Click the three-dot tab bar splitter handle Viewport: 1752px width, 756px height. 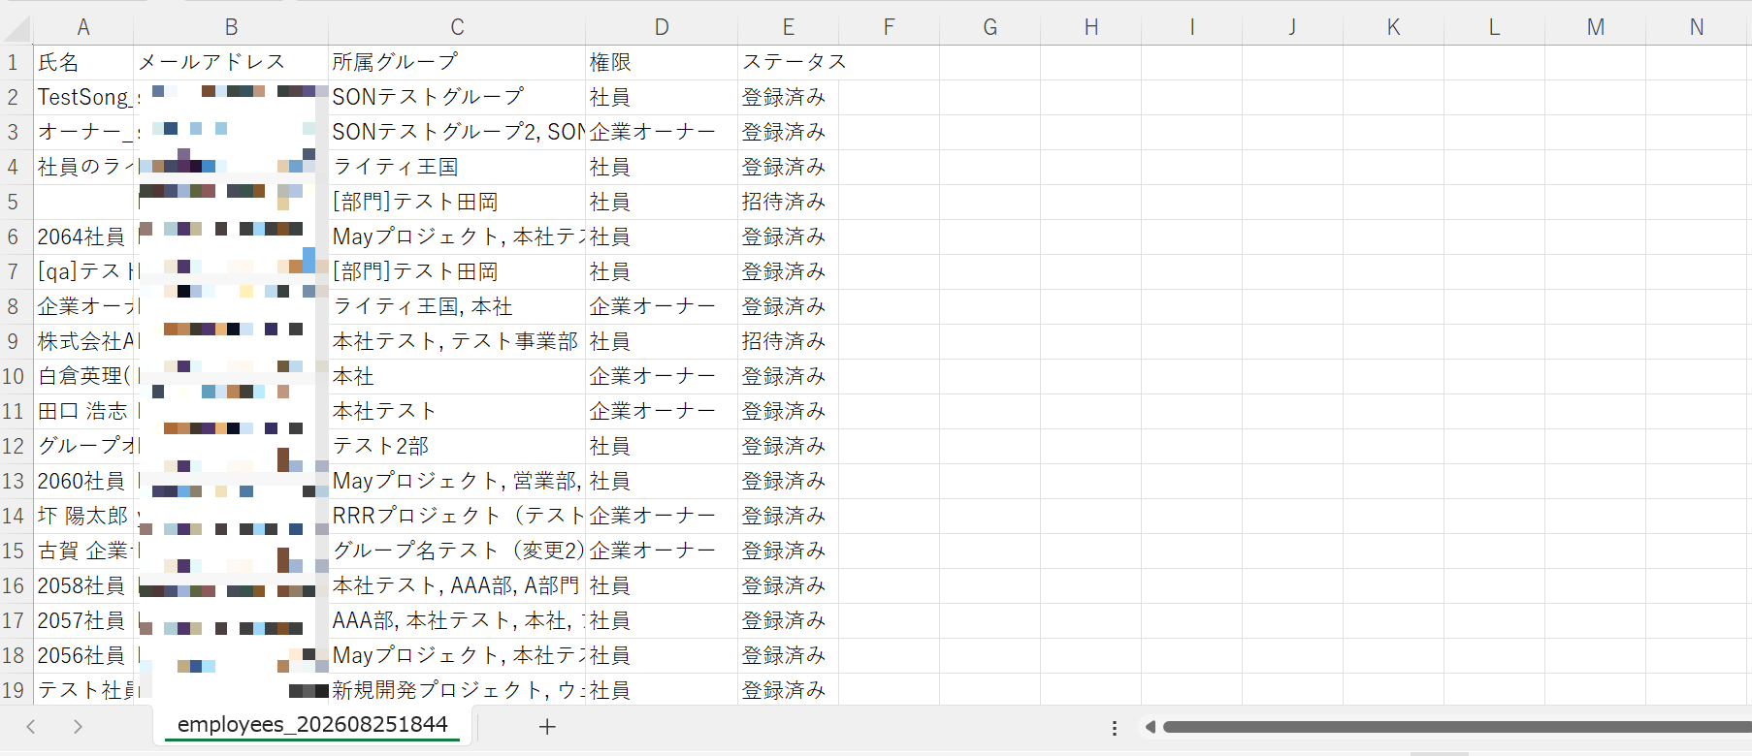point(1115,728)
